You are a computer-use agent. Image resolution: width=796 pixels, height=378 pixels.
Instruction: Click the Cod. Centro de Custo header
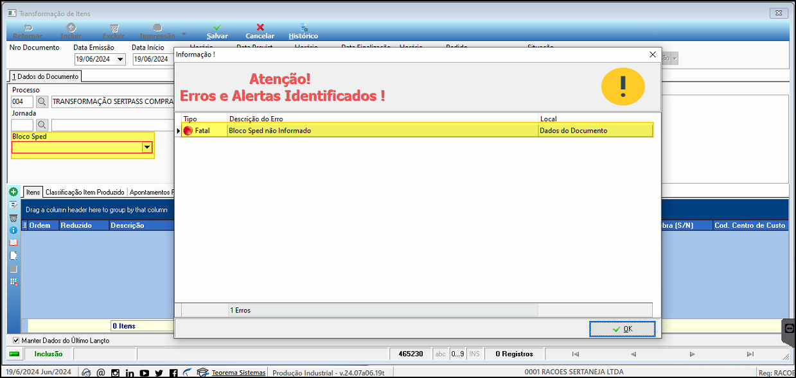click(x=750, y=225)
